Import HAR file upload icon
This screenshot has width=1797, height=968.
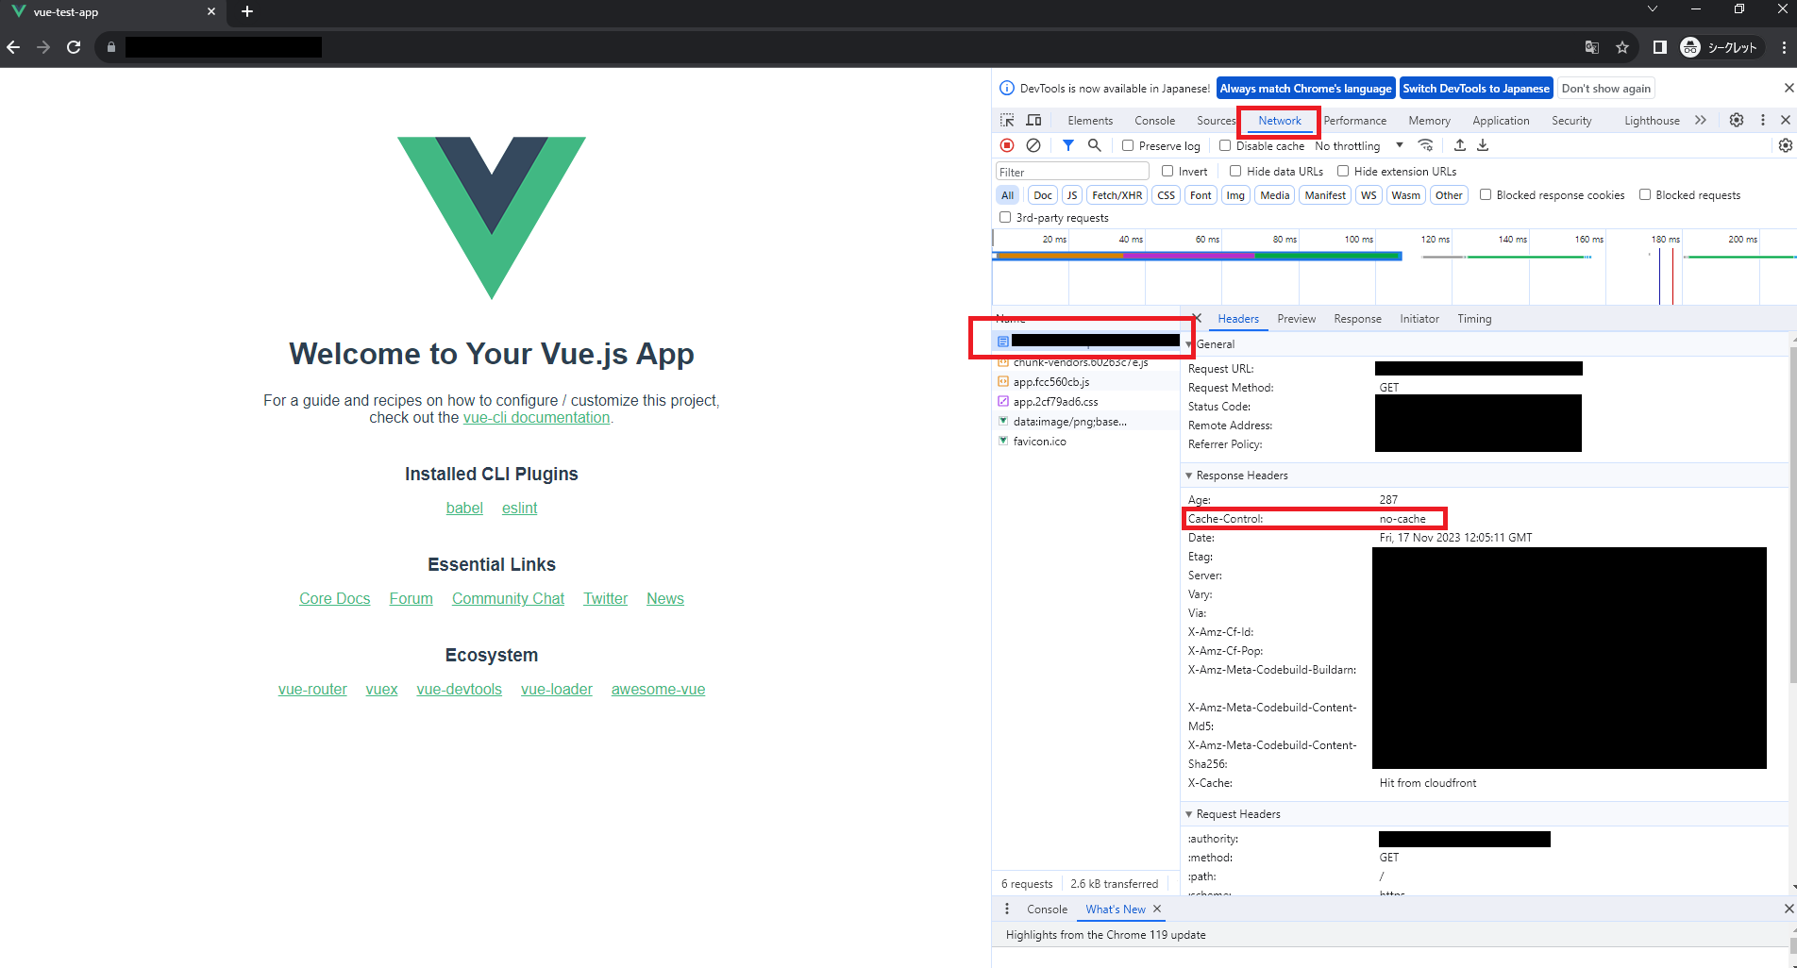click(x=1460, y=145)
